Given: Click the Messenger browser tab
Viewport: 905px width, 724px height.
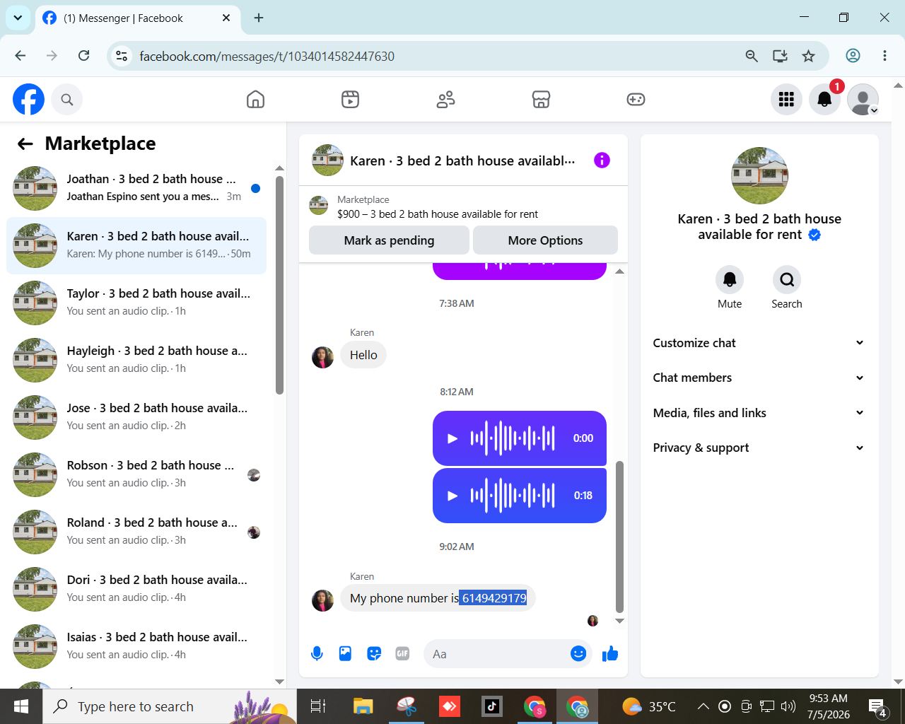Looking at the screenshot, I should click(137, 18).
